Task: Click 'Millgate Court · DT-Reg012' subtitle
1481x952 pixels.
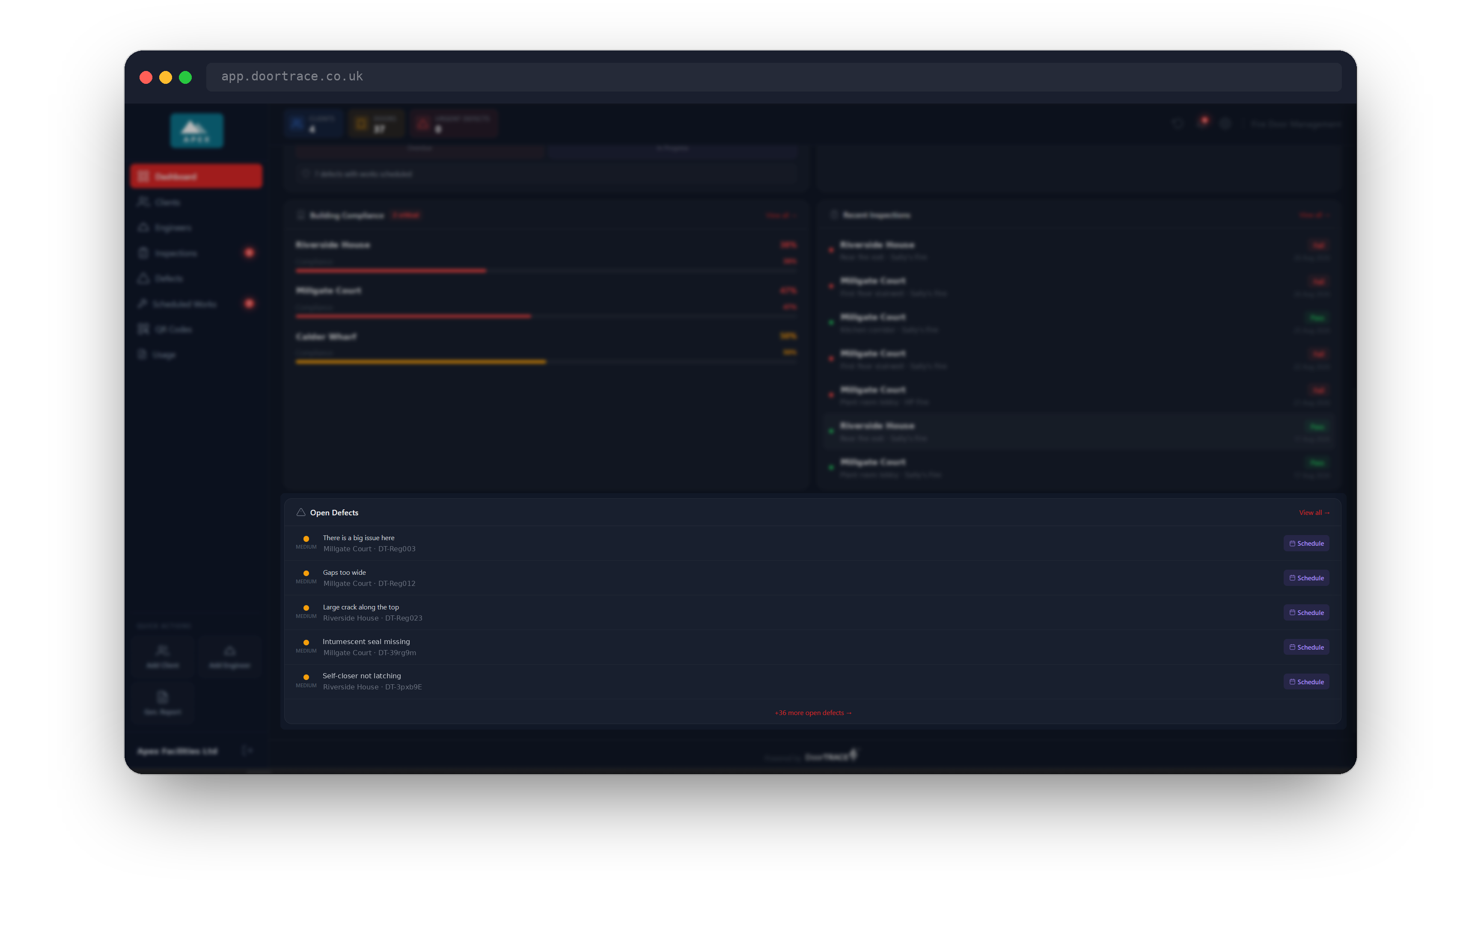Action: click(x=369, y=584)
